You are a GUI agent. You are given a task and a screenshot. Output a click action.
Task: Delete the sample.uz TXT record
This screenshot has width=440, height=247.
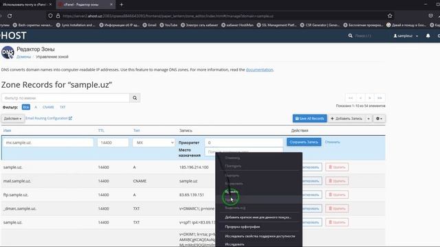[337, 222]
